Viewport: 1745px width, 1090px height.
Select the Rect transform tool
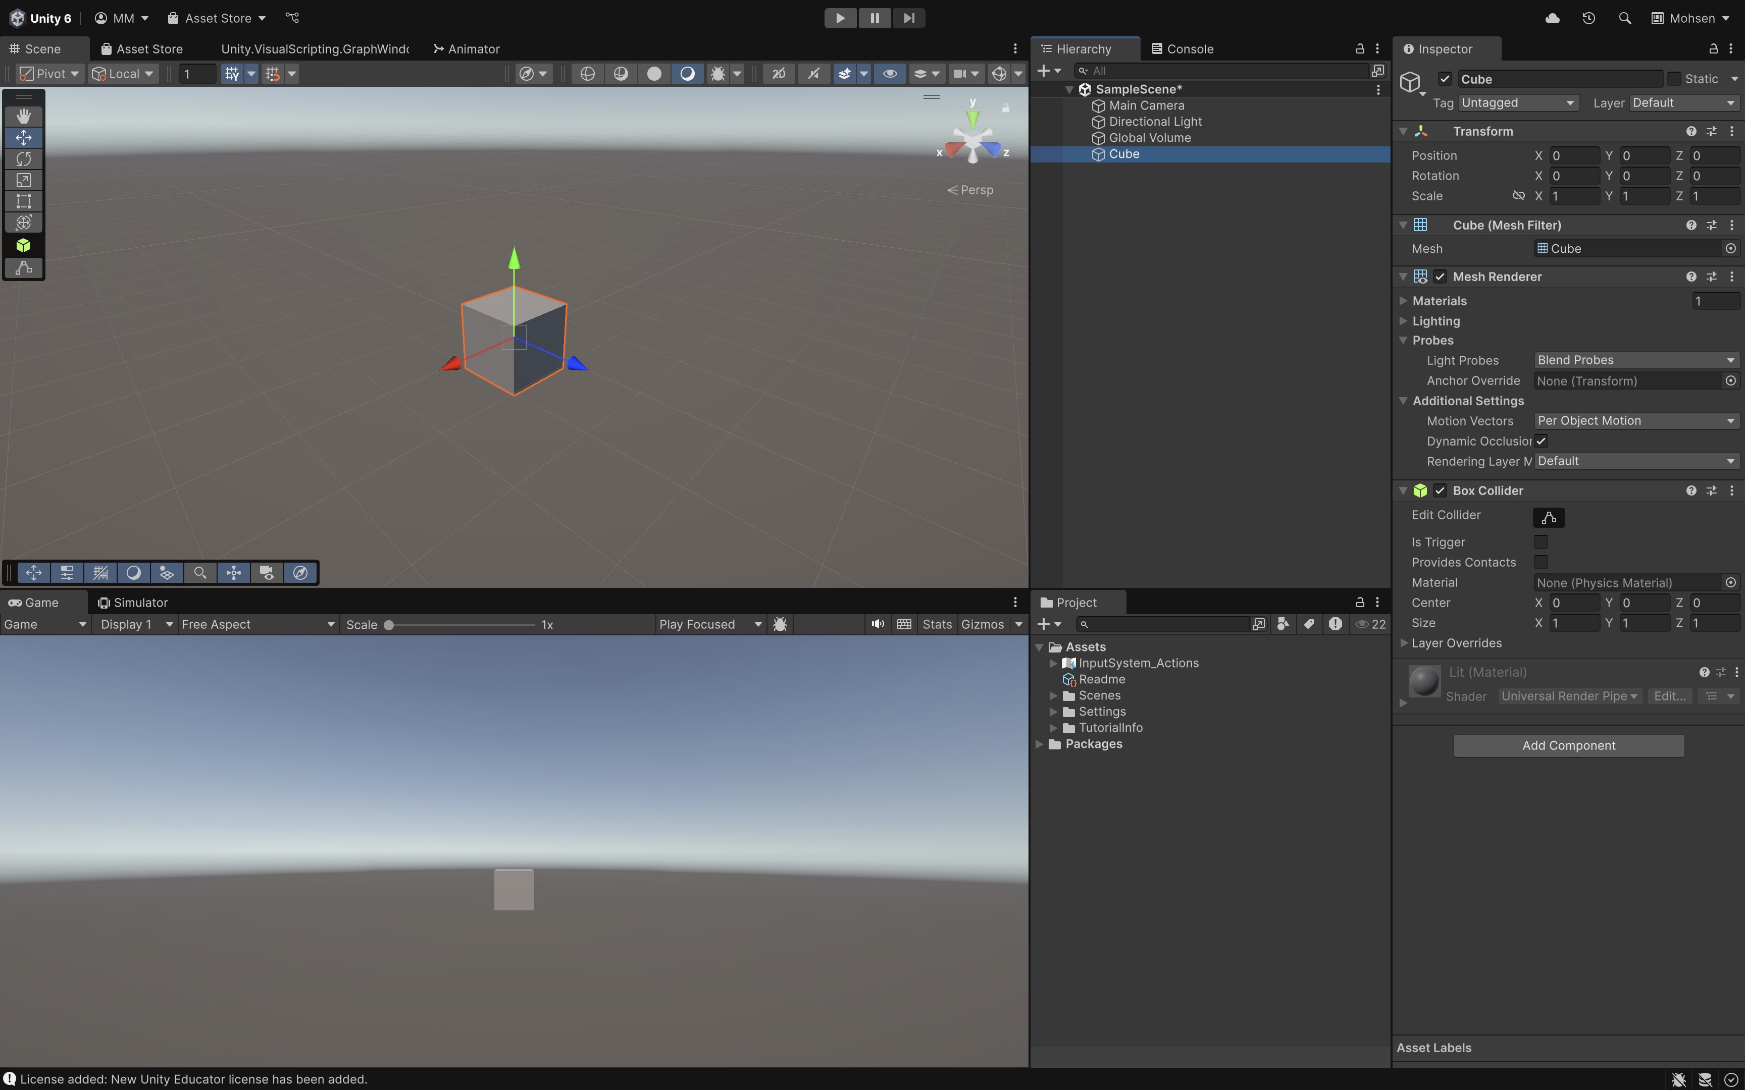pyautogui.click(x=23, y=201)
